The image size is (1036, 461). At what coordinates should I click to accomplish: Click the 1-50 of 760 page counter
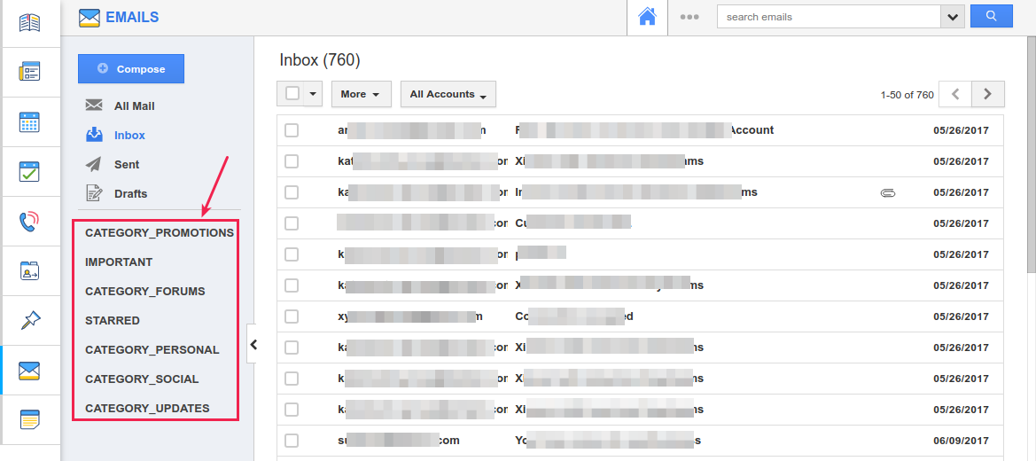[907, 95]
